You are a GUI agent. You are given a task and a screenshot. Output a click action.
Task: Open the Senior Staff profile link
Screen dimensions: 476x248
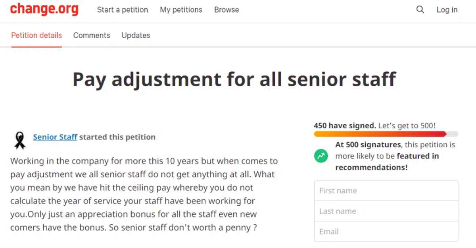pos(55,137)
